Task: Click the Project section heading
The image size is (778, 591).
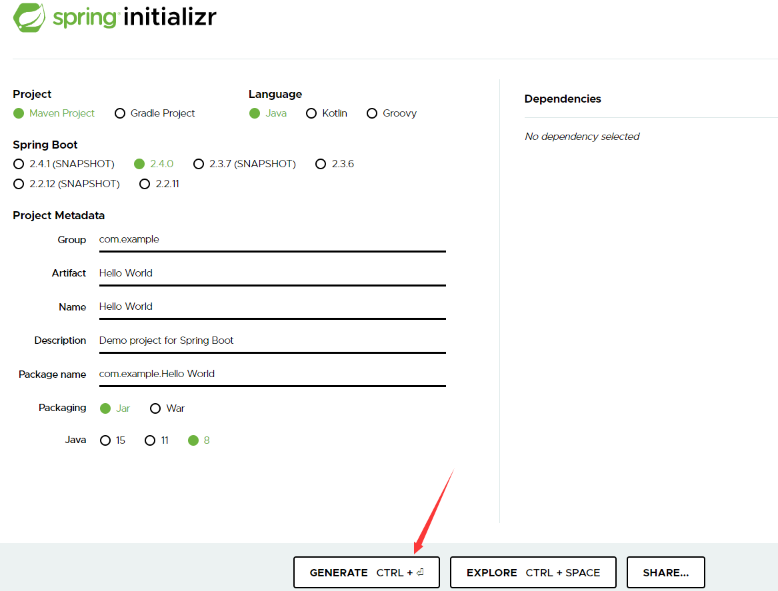Action: (32, 94)
